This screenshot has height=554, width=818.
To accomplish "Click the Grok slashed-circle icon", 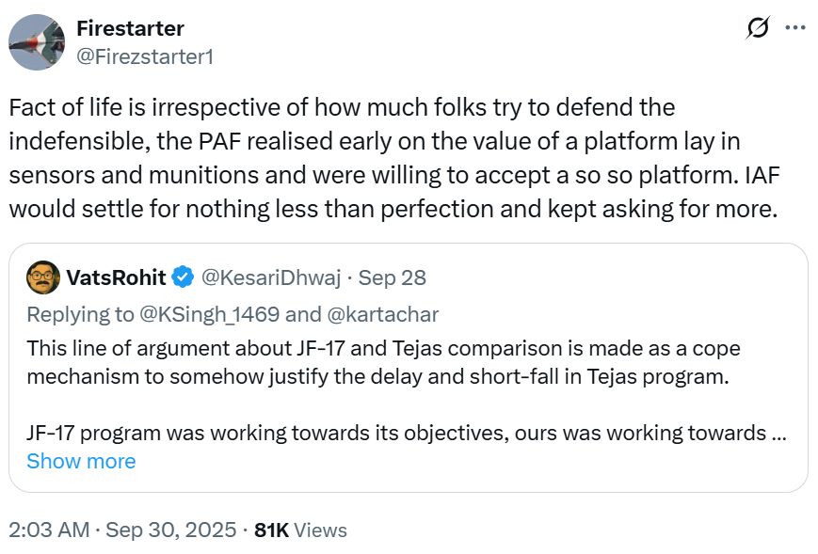I will [755, 29].
